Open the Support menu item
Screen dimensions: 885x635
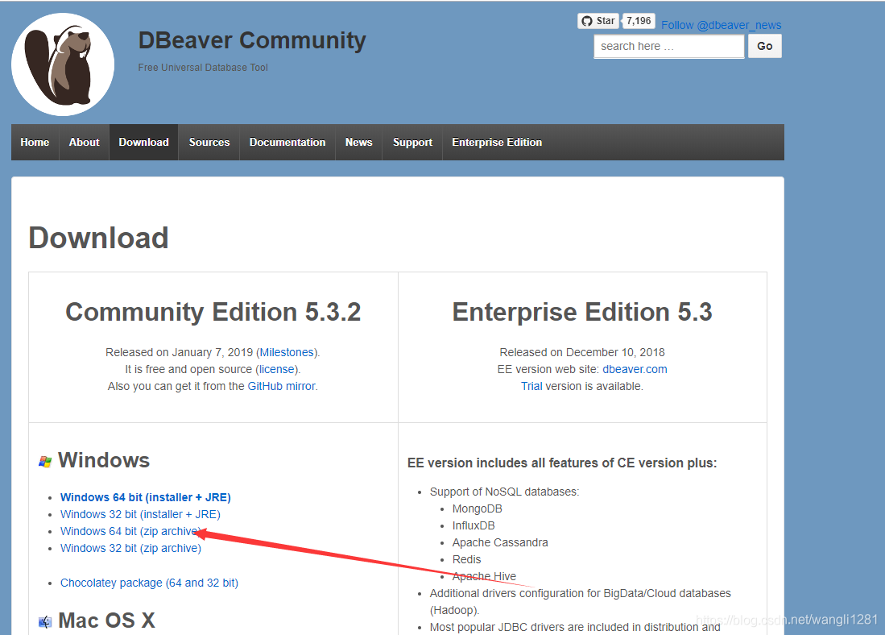pos(412,143)
